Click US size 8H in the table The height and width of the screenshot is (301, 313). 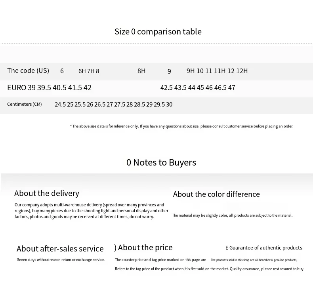141,71
